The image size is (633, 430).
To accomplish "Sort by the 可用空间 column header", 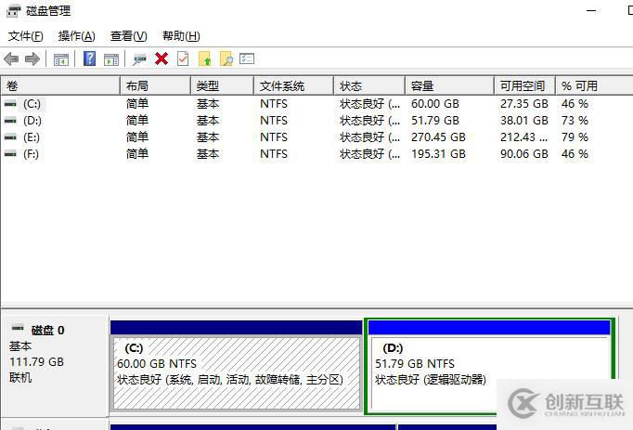I will [524, 85].
